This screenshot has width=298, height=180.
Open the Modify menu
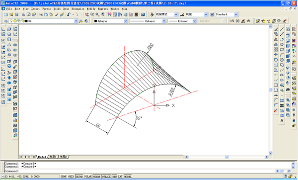coord(91,9)
